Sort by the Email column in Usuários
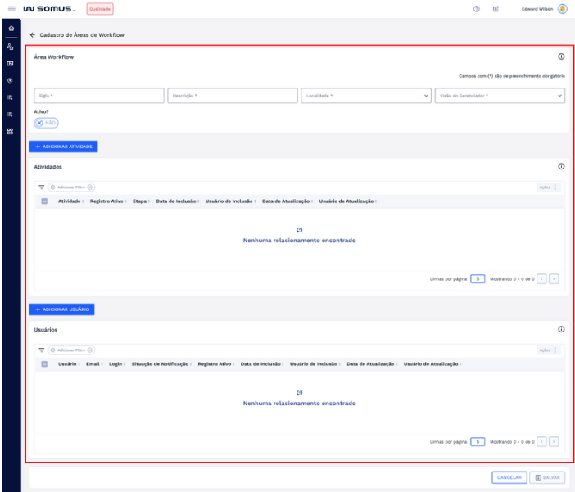 tap(93, 363)
